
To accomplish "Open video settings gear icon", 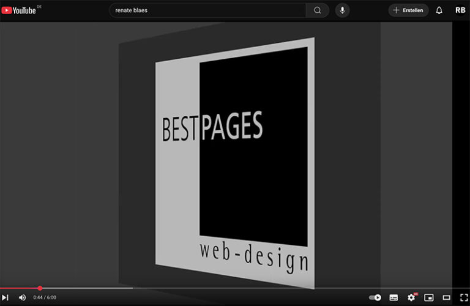I will pos(411,297).
